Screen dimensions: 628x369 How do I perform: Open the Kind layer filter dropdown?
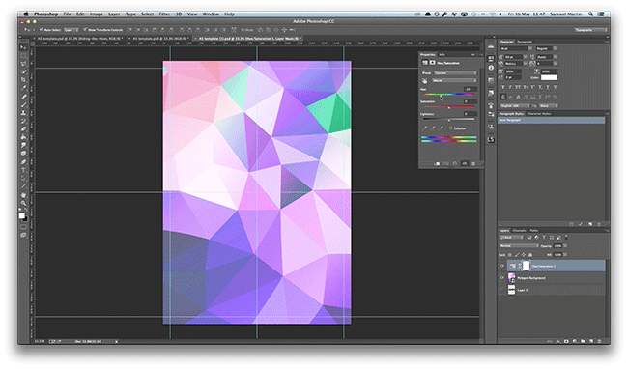click(511, 238)
